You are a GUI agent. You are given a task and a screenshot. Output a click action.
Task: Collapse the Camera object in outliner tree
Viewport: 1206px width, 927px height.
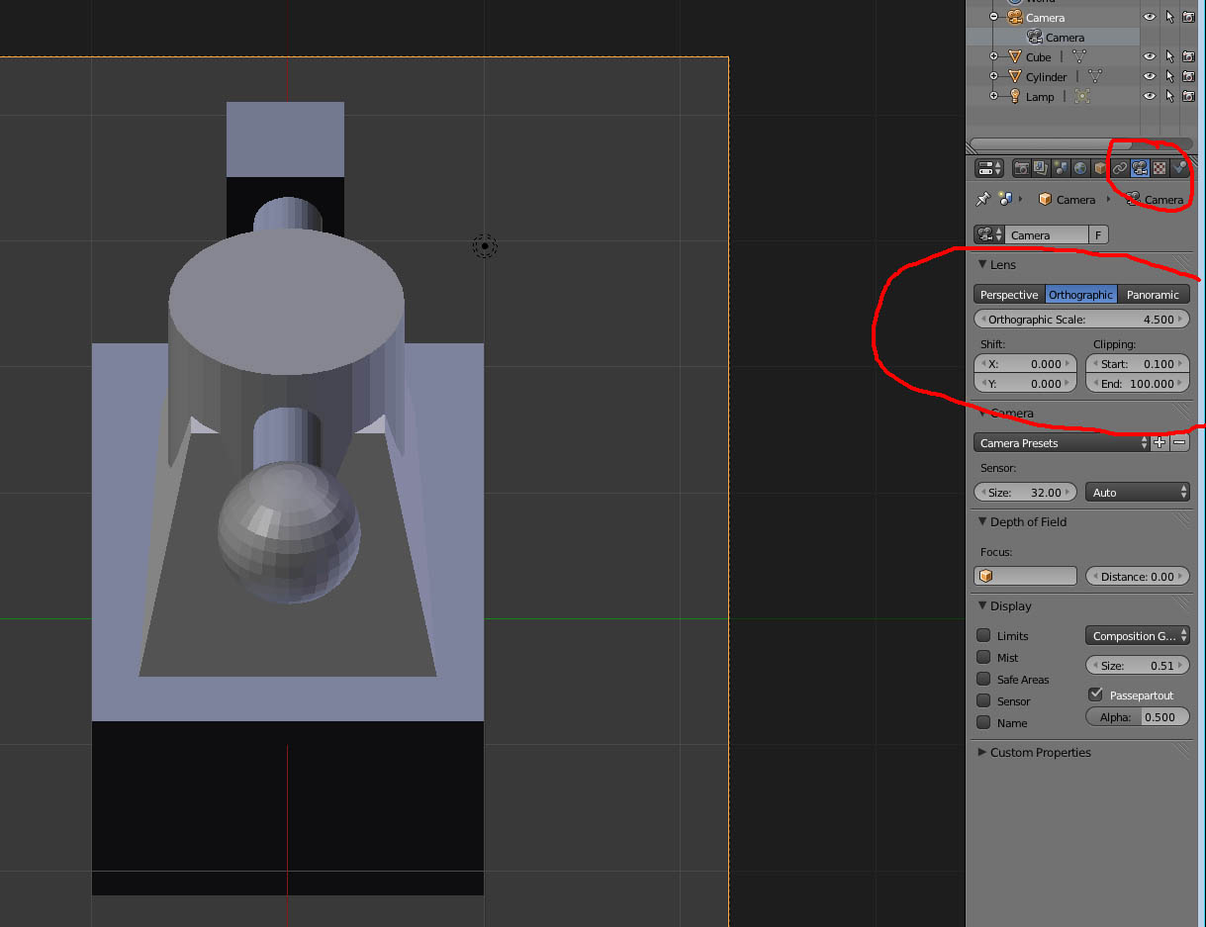[x=994, y=18]
